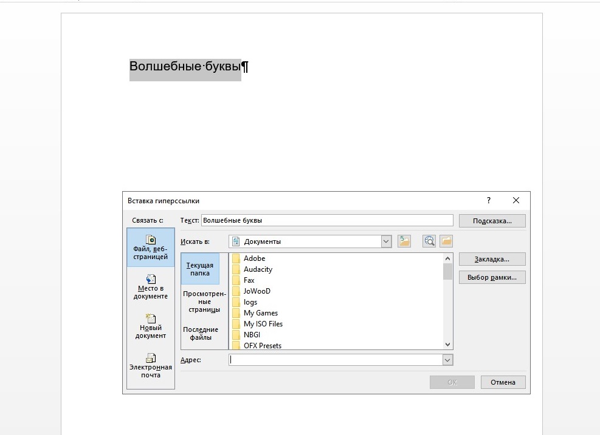Click the file list scrollbar thumb
Viewport: 600px width, 435px height.
tap(447, 272)
